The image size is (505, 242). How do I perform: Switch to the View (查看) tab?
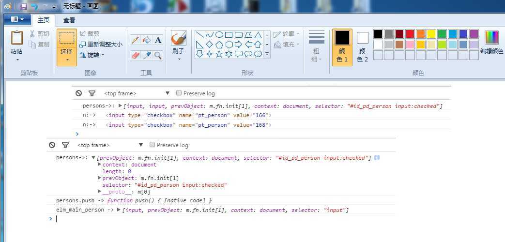(69, 20)
